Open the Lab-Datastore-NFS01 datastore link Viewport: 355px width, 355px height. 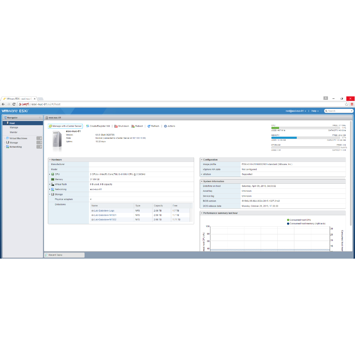[105, 215]
